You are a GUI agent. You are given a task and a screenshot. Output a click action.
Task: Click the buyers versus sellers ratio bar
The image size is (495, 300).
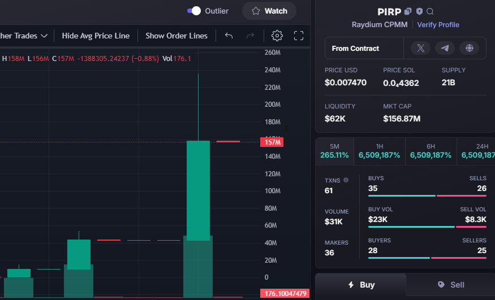(427, 258)
